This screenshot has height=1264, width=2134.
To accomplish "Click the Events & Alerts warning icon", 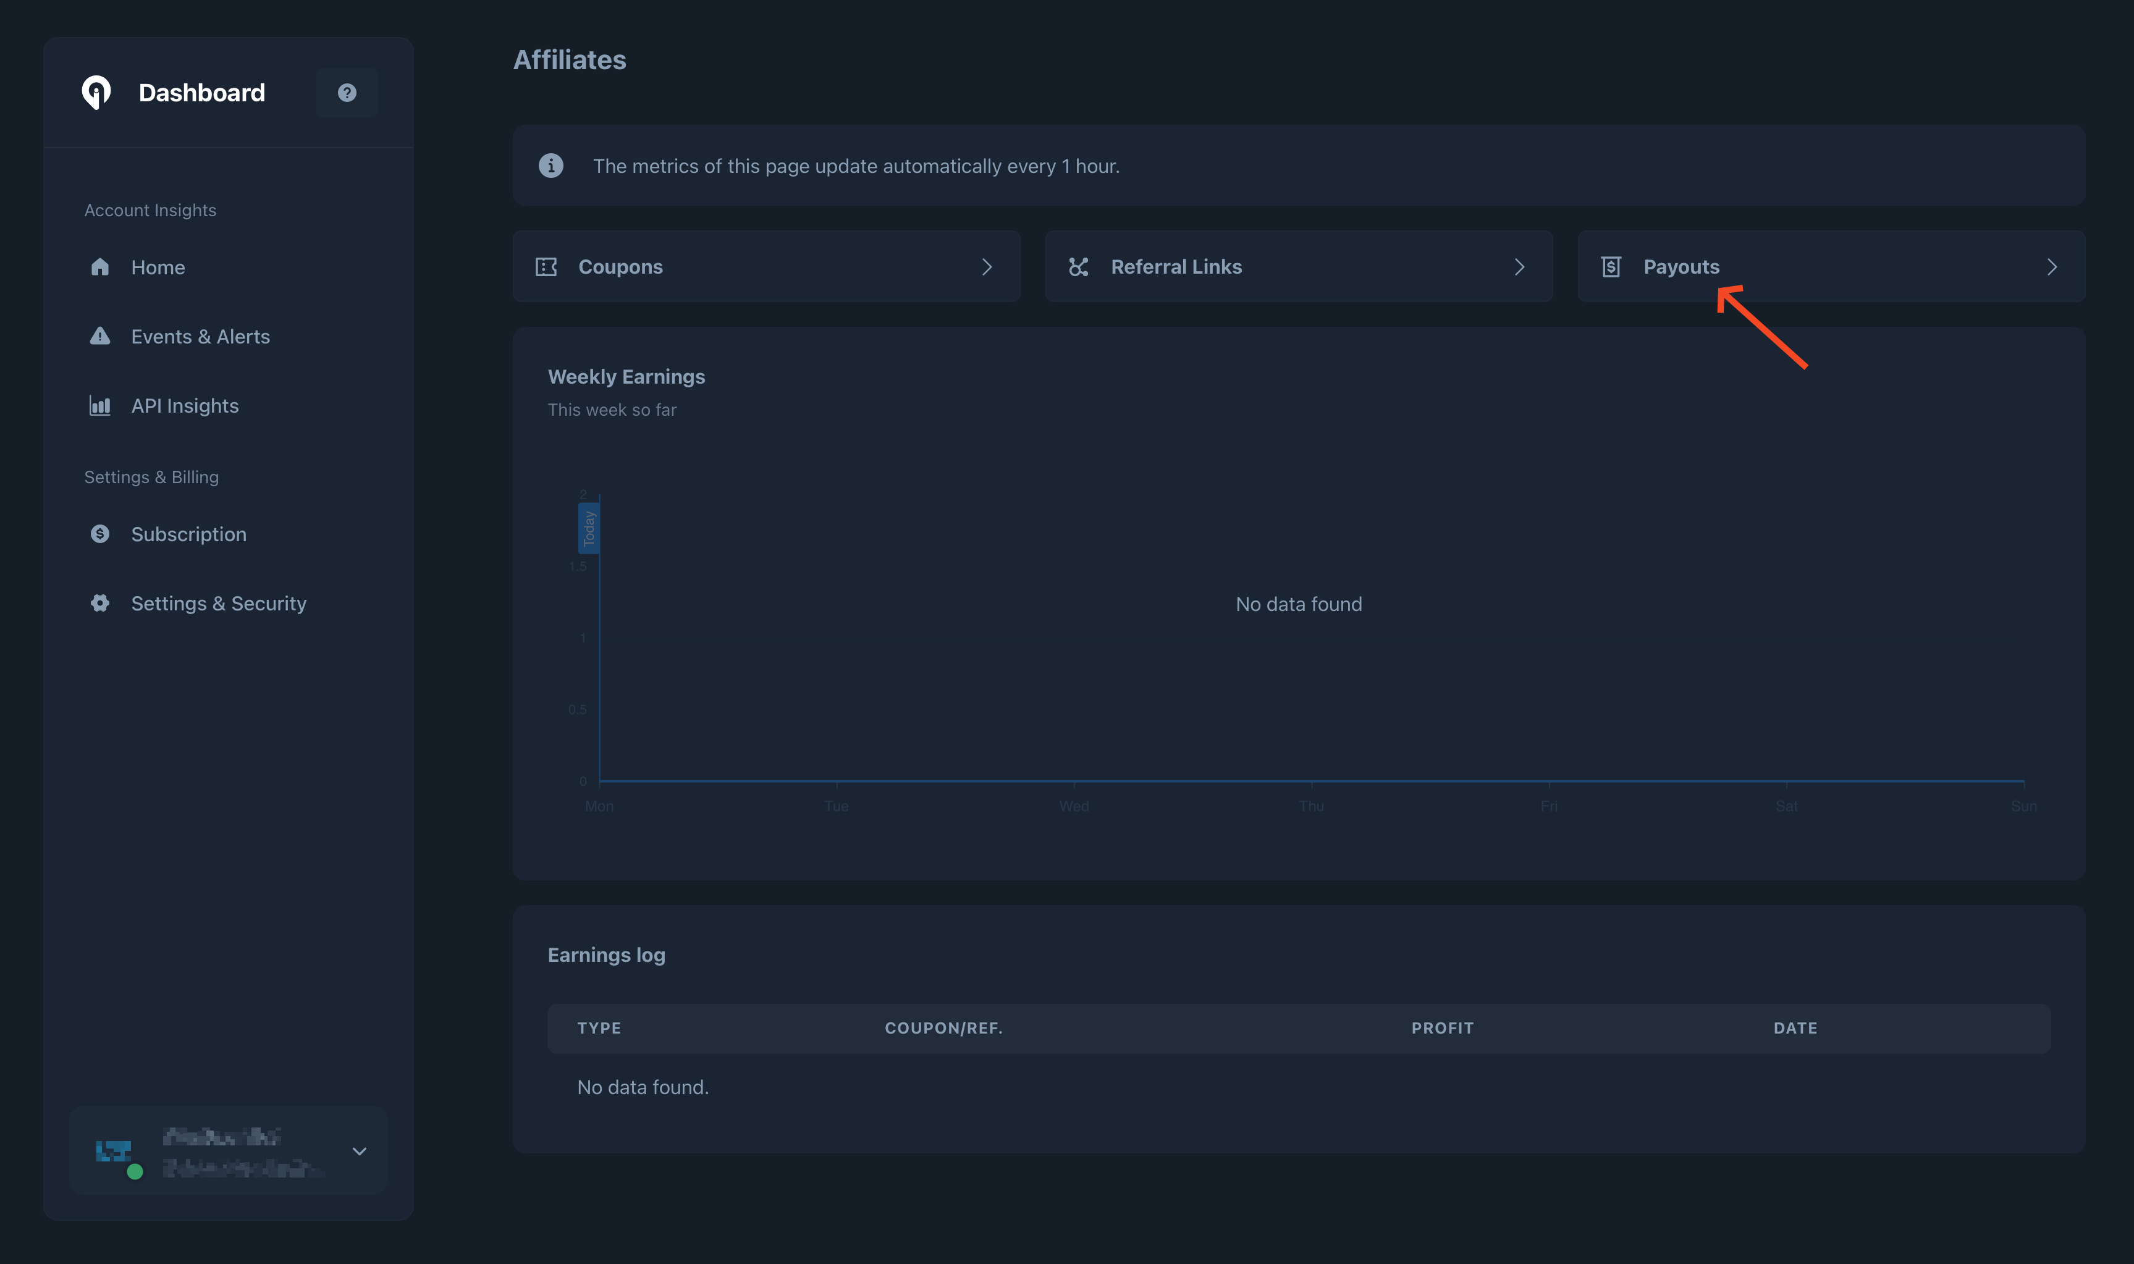I will click(99, 335).
